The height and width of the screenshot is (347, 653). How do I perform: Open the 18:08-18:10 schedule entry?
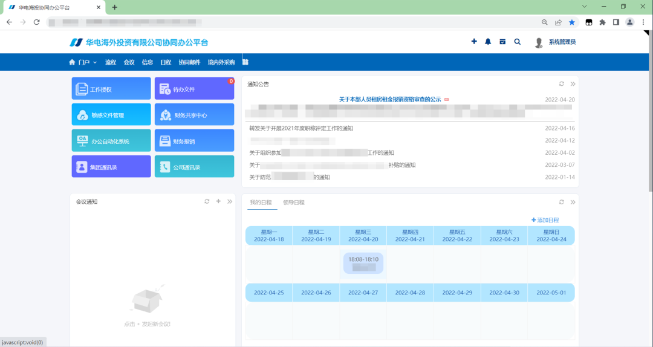coord(363,263)
